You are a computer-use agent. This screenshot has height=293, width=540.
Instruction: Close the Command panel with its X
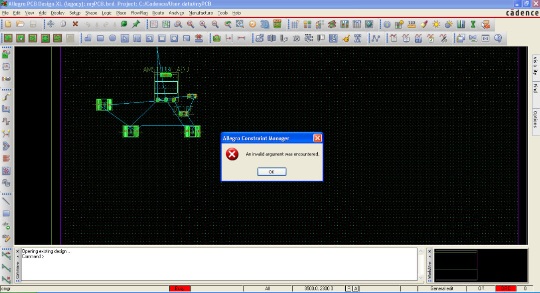(17, 251)
